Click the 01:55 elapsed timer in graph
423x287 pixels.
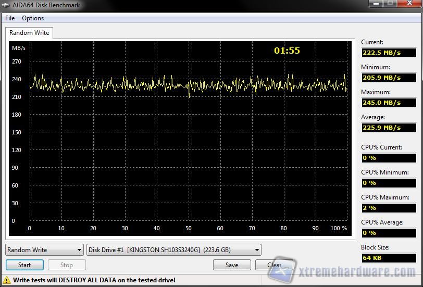tap(287, 51)
